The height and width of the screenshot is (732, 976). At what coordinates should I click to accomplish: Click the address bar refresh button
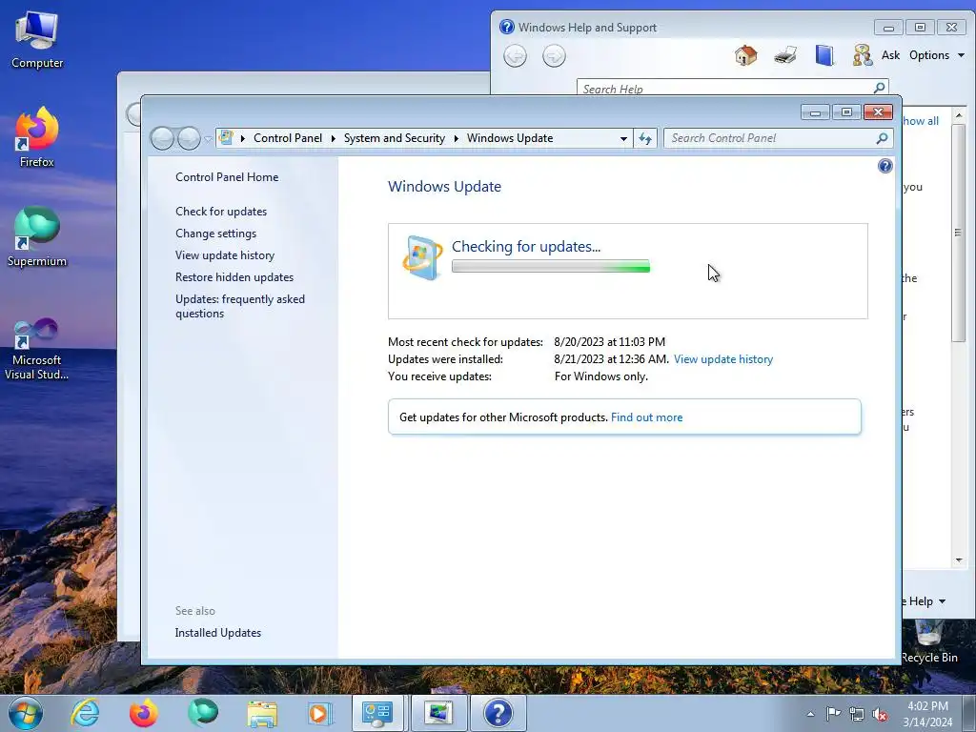coord(645,138)
